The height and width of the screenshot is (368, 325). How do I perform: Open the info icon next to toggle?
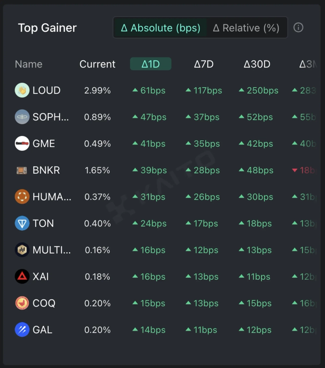(298, 28)
